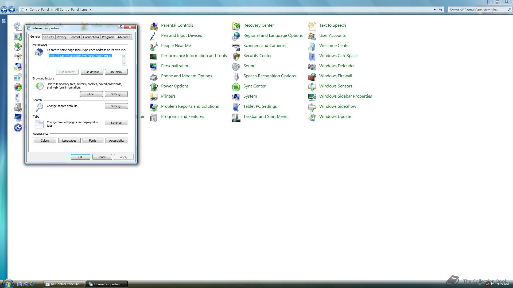Click the Parental Controls icon
The image size is (513, 288).
coord(154,26)
